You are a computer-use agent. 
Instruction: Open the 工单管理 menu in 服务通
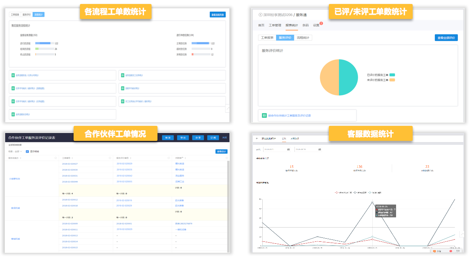(x=275, y=25)
